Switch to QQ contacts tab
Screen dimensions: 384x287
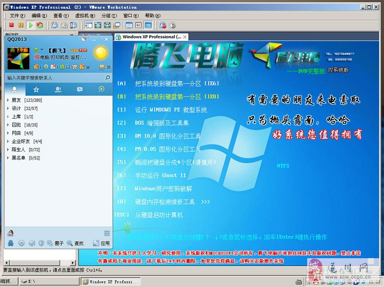(x=15, y=89)
